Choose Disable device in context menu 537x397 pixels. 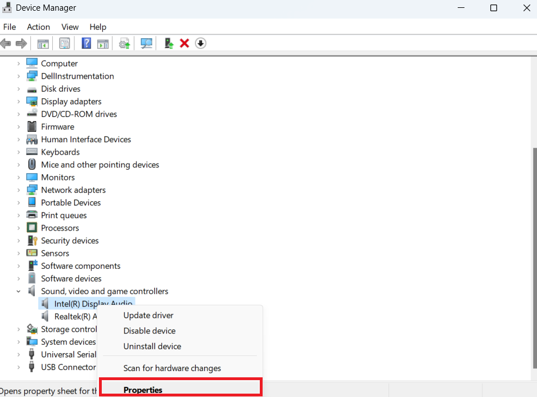click(x=180, y=331)
